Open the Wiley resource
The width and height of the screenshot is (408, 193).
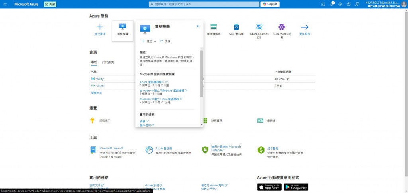pos(100,79)
